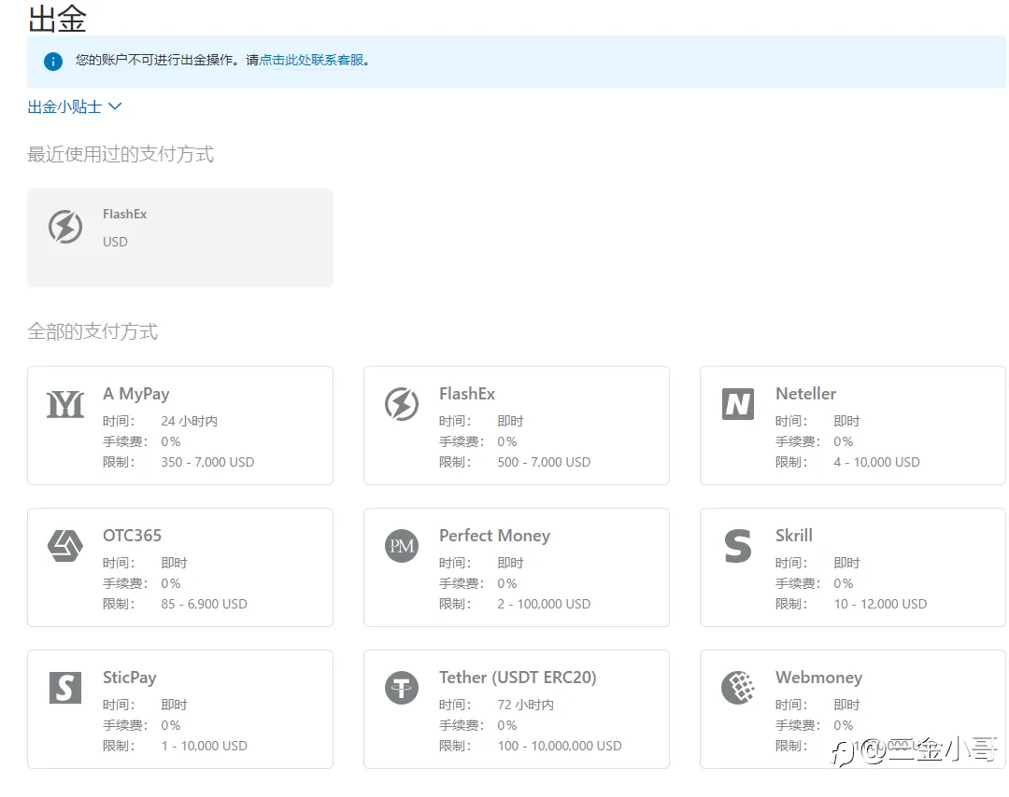Click the 72 小时内 processing time of Tether
The width and height of the screenshot is (1009, 797).
point(525,705)
